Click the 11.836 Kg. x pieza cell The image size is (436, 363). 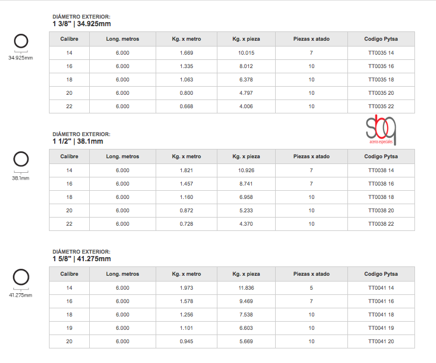(246, 288)
